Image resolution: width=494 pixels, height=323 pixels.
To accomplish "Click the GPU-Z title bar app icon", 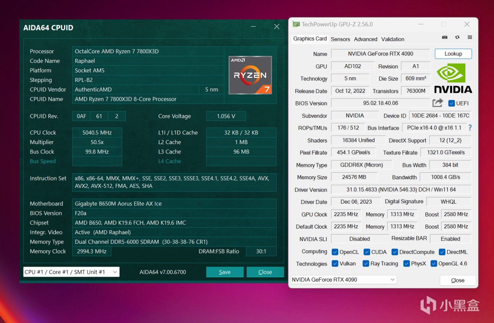I will pyautogui.click(x=296, y=24).
